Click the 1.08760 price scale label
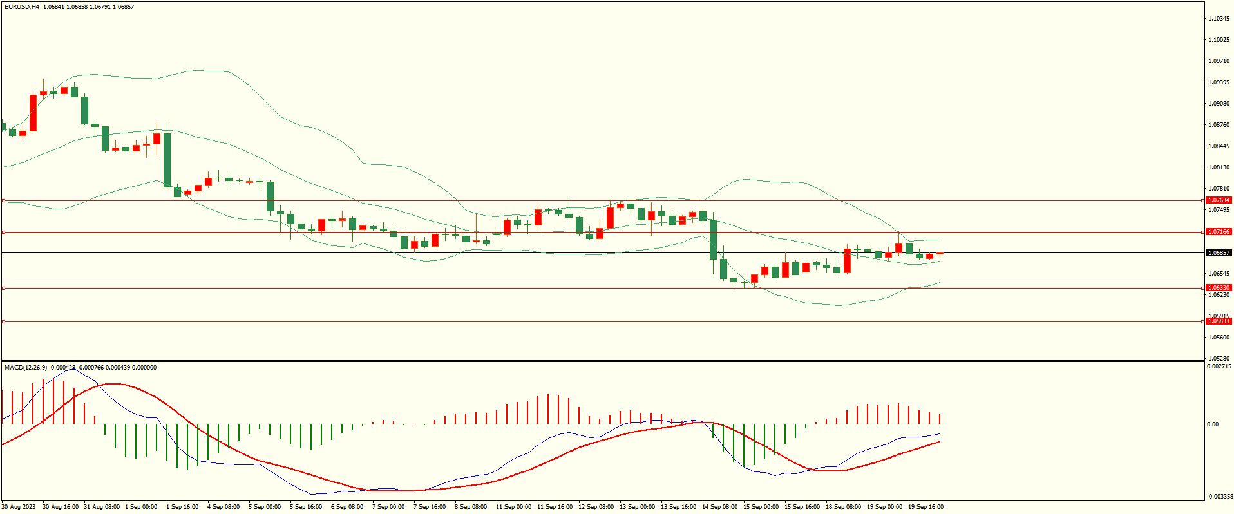 tap(1219, 125)
